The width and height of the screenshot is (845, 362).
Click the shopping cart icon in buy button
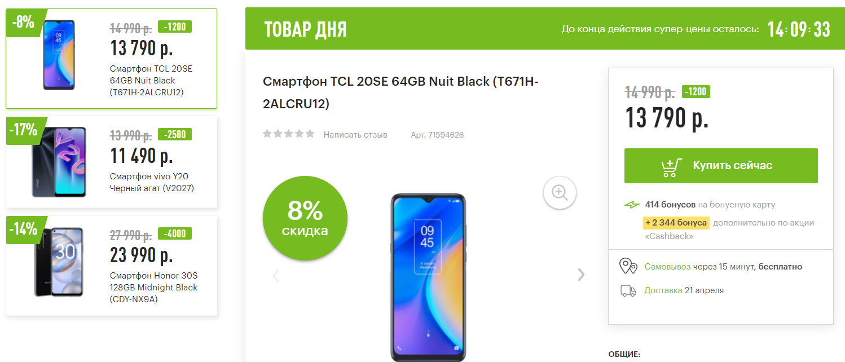671,167
